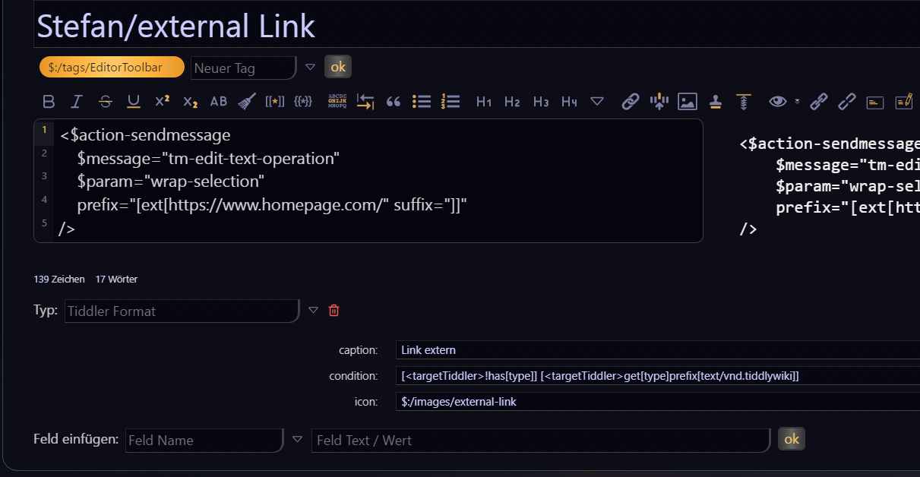Open the tag picker dropdown arrow

coord(310,68)
